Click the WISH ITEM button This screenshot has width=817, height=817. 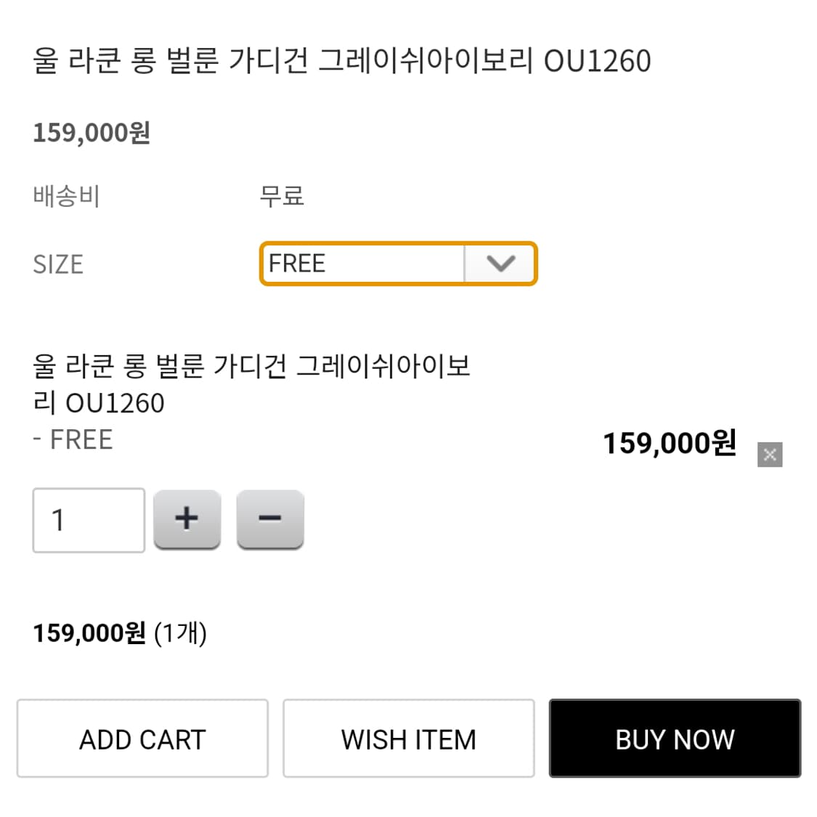(x=408, y=739)
